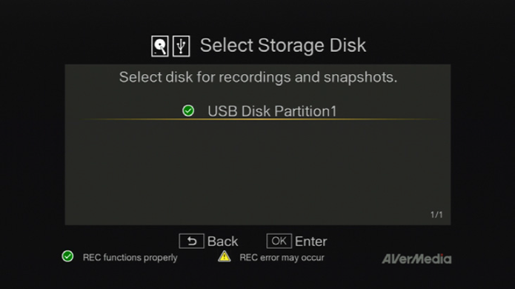Image resolution: width=515 pixels, height=289 pixels.
Task: Click "REC functions properly" legend text
Action: coord(130,257)
